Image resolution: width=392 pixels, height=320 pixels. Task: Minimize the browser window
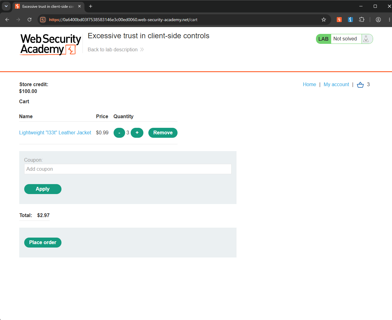(361, 6)
